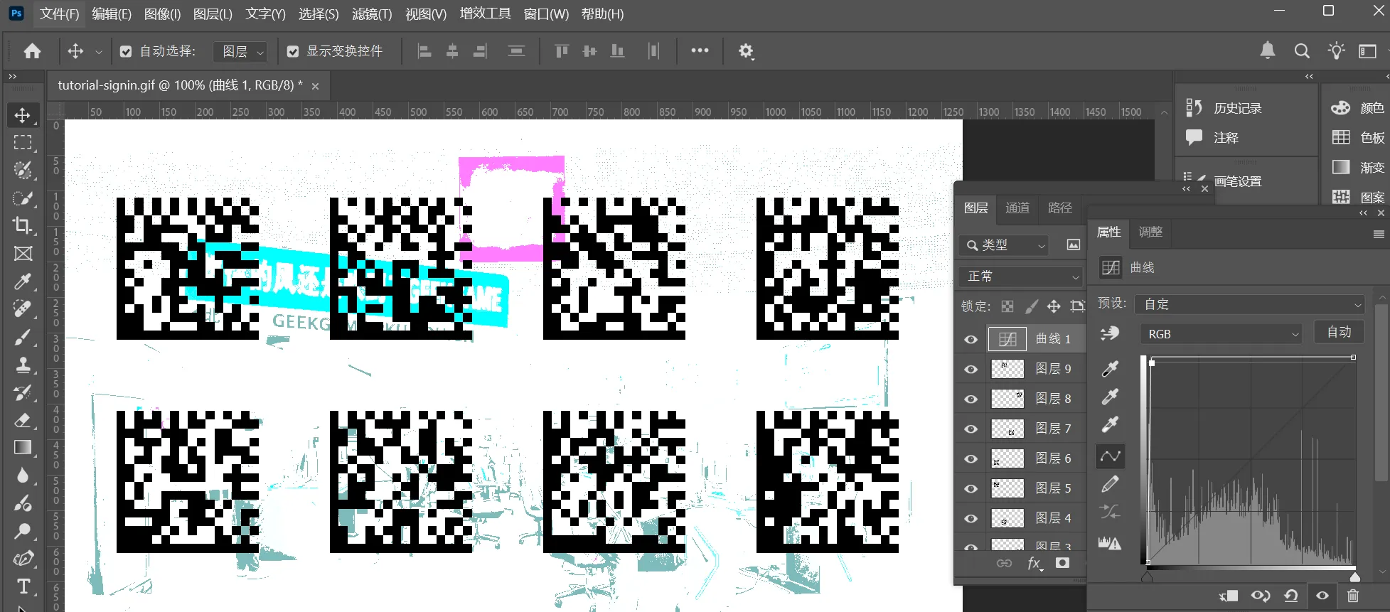Image resolution: width=1390 pixels, height=612 pixels.
Task: Open the 历史记录 panel
Action: point(1236,108)
